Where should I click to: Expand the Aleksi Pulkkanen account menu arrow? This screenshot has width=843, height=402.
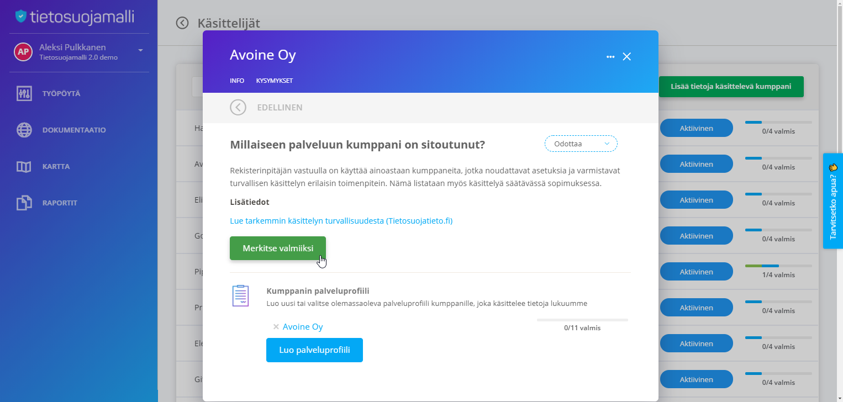(x=140, y=50)
